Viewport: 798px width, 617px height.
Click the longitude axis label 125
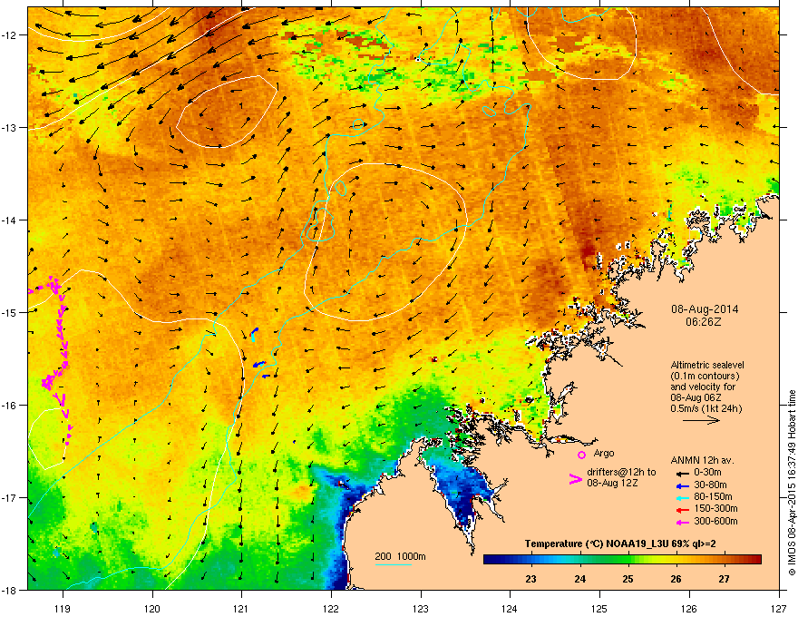pos(599,608)
